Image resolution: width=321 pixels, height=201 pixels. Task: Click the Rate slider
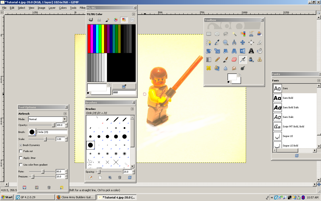point(42,171)
